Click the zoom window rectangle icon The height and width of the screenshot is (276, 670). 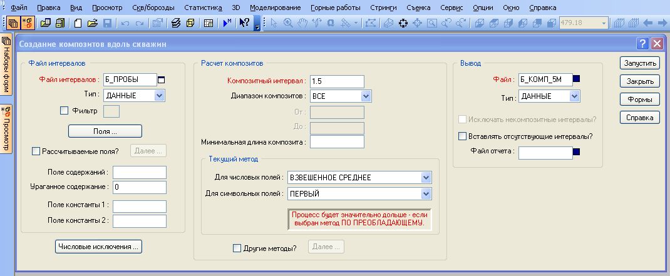pos(432,23)
